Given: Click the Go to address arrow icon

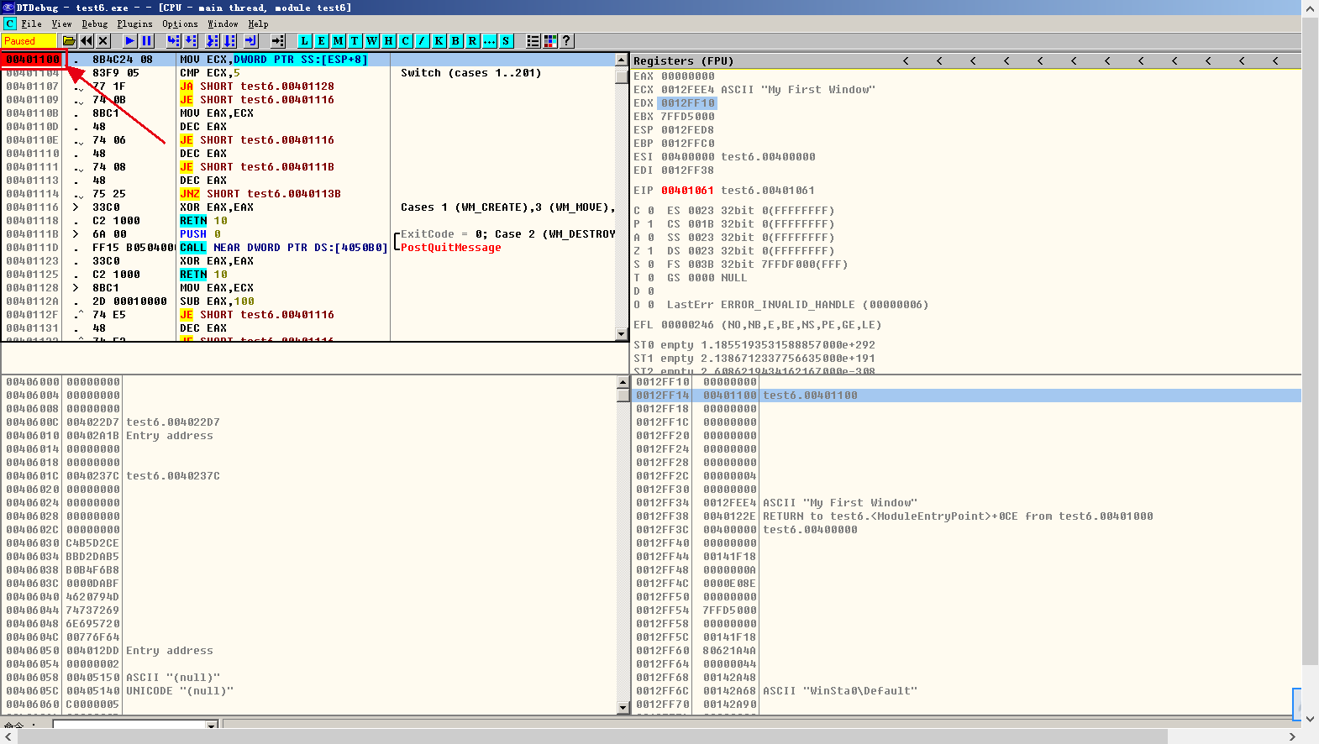Looking at the screenshot, I should coord(277,40).
